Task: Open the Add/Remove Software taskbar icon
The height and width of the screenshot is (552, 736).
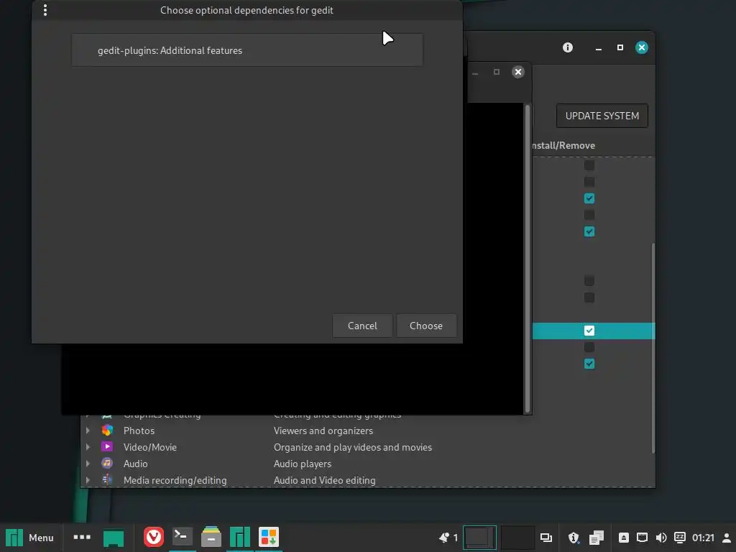Action: coord(269,537)
